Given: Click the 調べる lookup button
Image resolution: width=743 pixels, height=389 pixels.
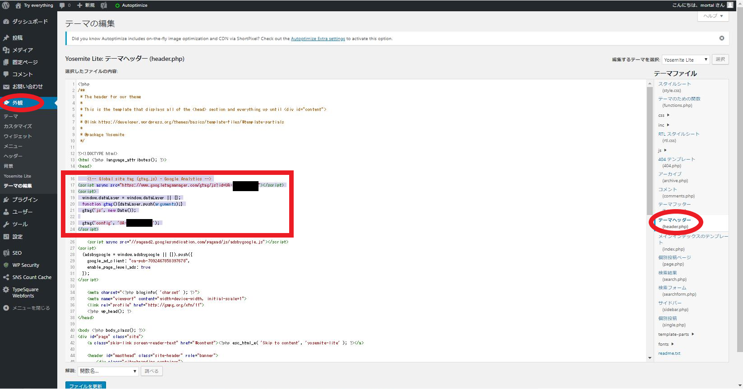Looking at the screenshot, I should coord(152,371).
